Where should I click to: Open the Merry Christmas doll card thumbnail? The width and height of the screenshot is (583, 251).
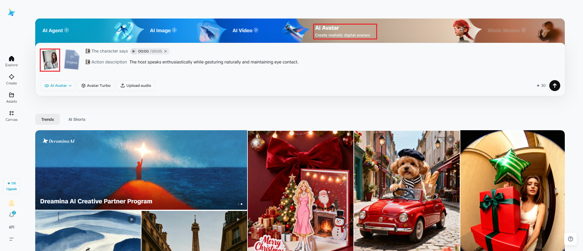pos(301,191)
